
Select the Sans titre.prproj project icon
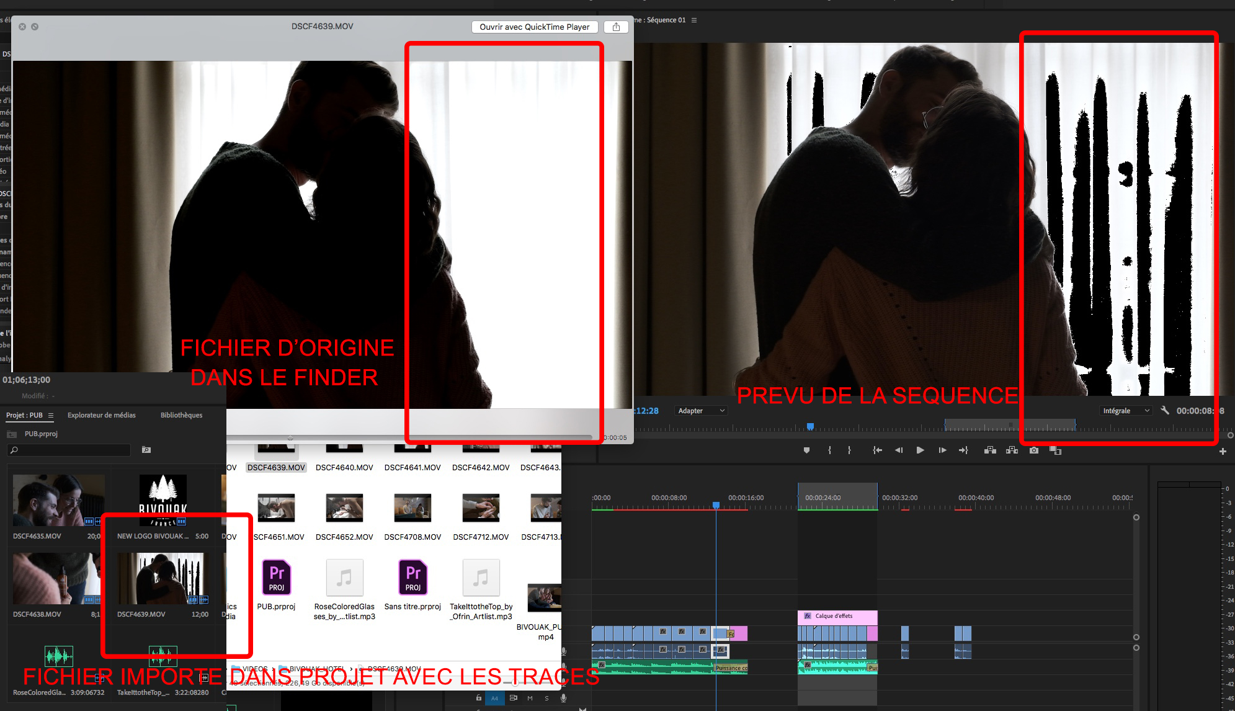(412, 578)
